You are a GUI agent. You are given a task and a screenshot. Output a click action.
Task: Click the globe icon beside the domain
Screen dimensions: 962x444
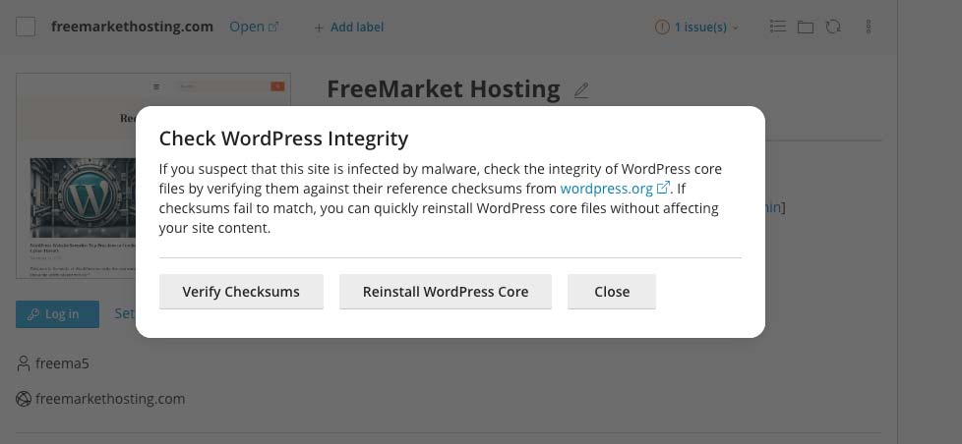(x=24, y=399)
